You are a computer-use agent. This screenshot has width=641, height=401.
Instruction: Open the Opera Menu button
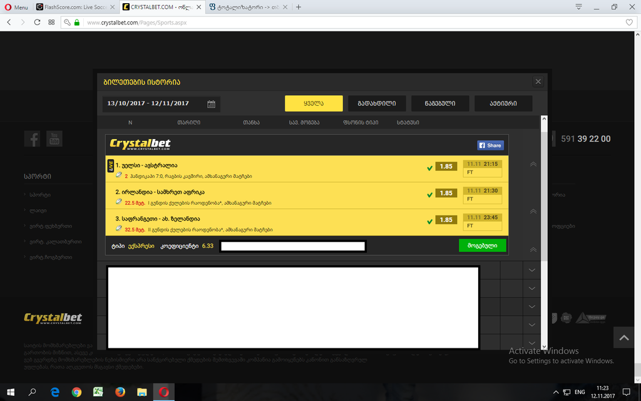point(16,7)
